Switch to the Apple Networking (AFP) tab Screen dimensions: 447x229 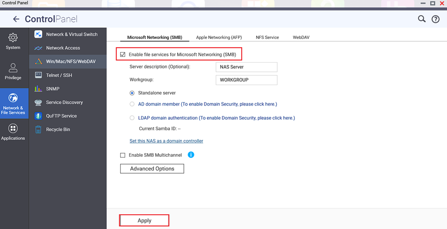click(219, 37)
